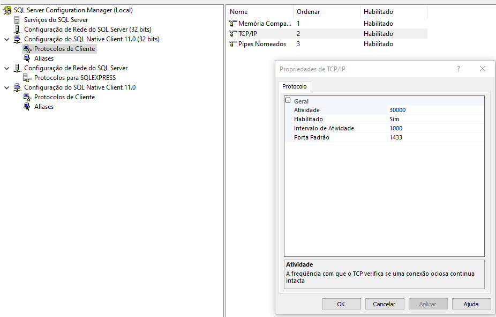Edit Intervalo de Atividade value 1000
The width and height of the screenshot is (496, 317).
click(436, 128)
